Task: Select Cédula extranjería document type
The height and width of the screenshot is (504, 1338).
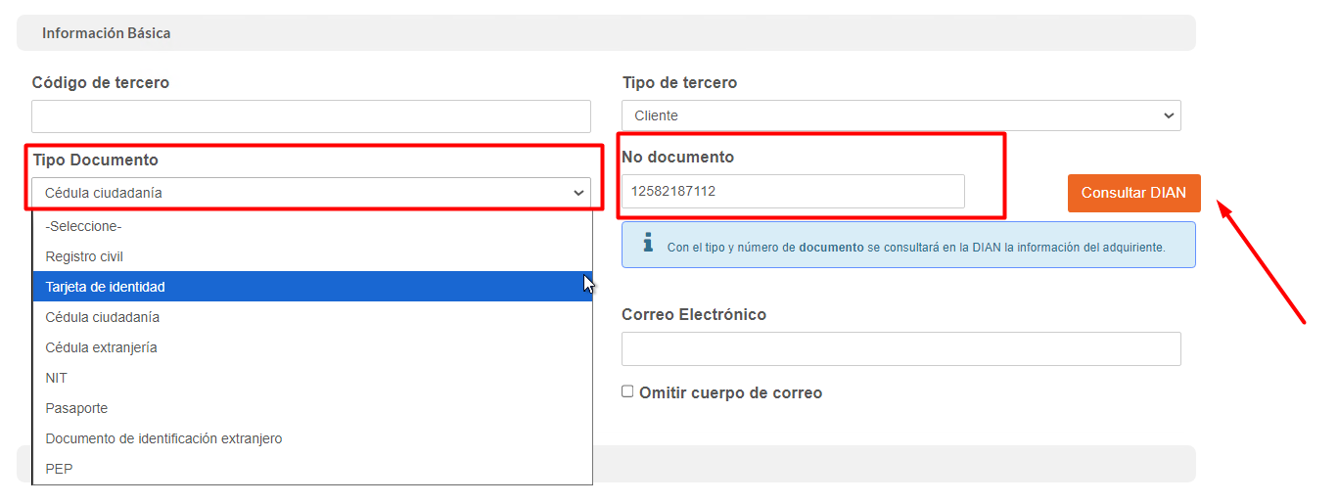Action: point(101,347)
